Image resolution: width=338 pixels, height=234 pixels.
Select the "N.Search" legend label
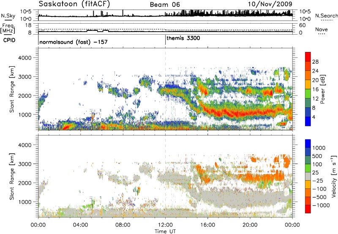pyautogui.click(x=326, y=16)
